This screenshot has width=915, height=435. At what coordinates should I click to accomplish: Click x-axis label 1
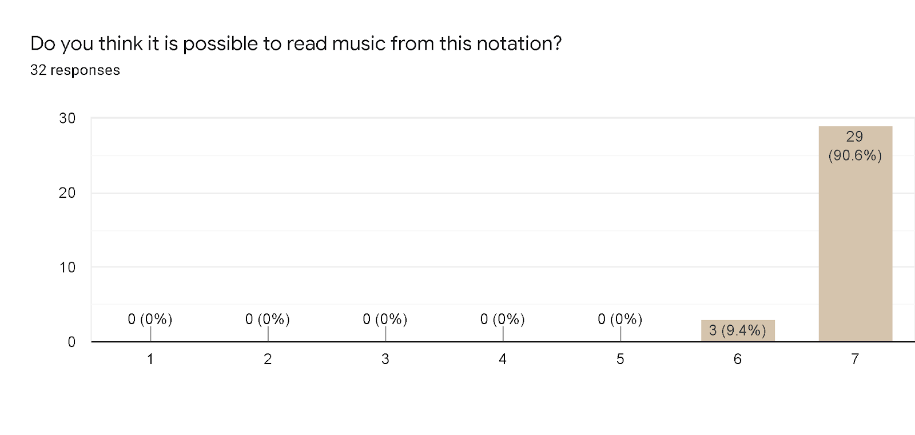click(150, 359)
